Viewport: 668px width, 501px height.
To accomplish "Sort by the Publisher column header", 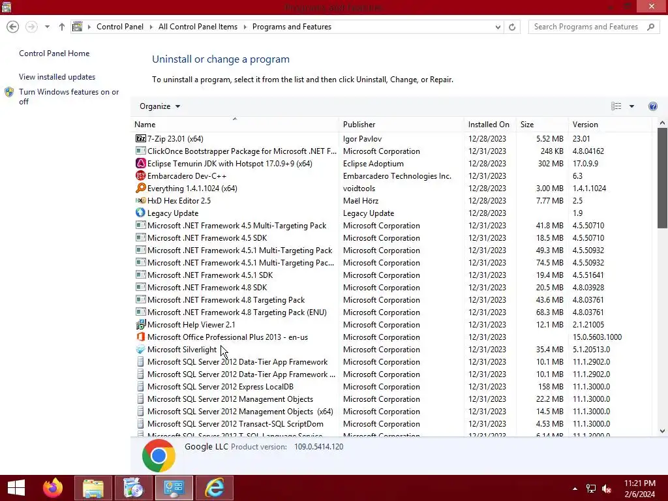I will (x=401, y=125).
